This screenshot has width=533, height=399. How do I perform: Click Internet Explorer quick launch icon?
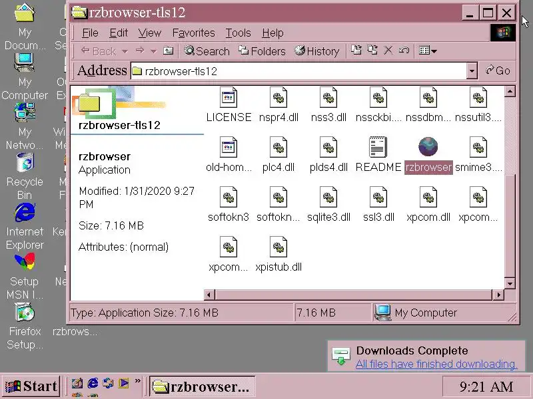pos(93,383)
